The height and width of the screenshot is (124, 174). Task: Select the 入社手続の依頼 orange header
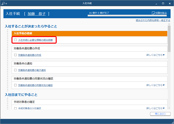(89, 33)
